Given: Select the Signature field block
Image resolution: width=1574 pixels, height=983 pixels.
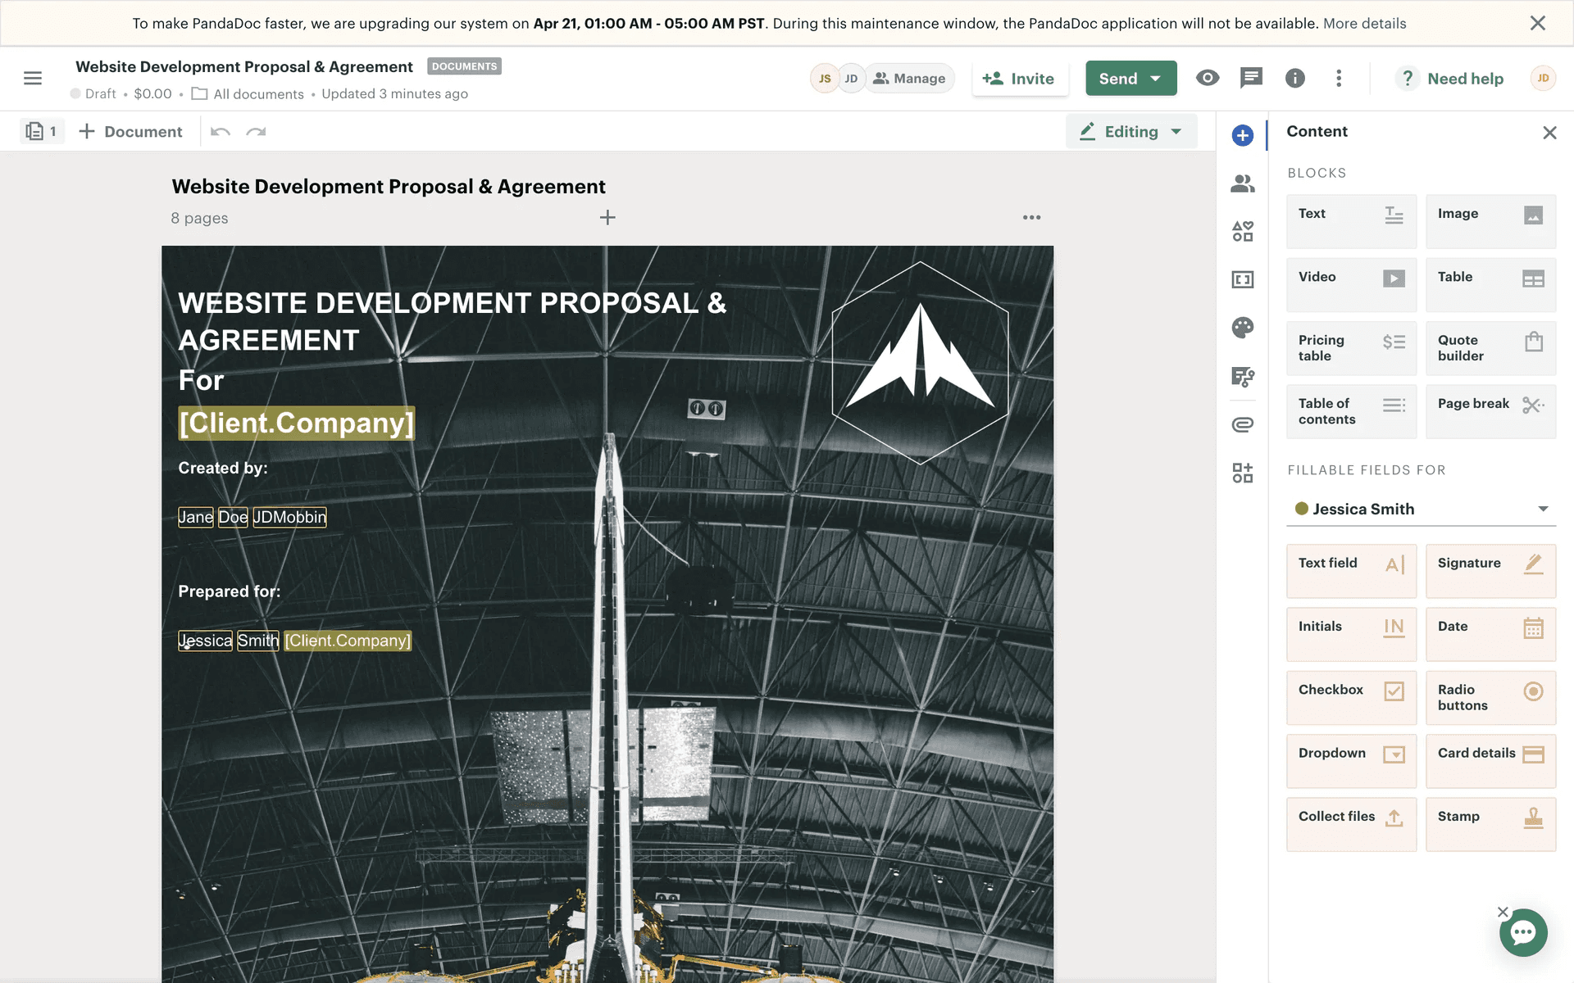Looking at the screenshot, I should [1490, 571].
